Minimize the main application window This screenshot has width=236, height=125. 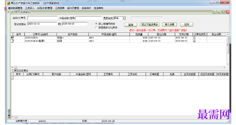[x=212, y=2]
